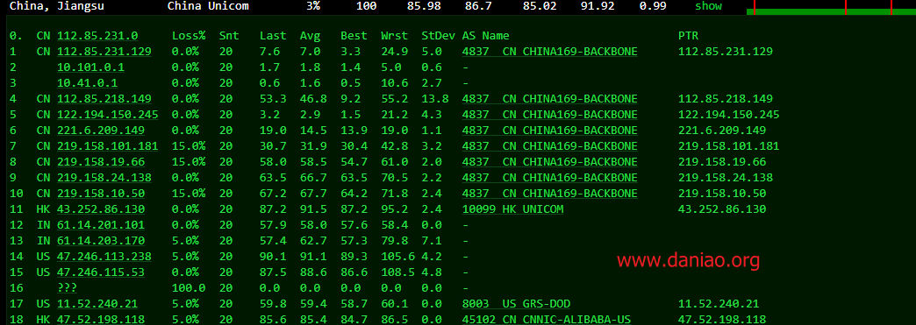This screenshot has height=325, width=916.
Task: Open AS link 10099 HK UNICOM
Action: coord(513,208)
